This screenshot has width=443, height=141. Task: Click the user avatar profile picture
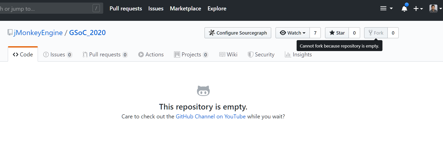tap(433, 8)
